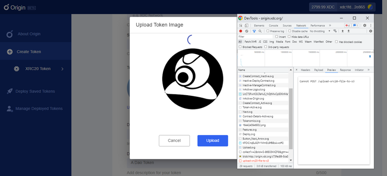This screenshot has height=176, width=387.
Task: Tick the Hide data URLs checkbox
Action: point(288,36)
